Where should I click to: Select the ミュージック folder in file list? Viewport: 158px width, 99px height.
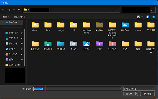(112, 46)
